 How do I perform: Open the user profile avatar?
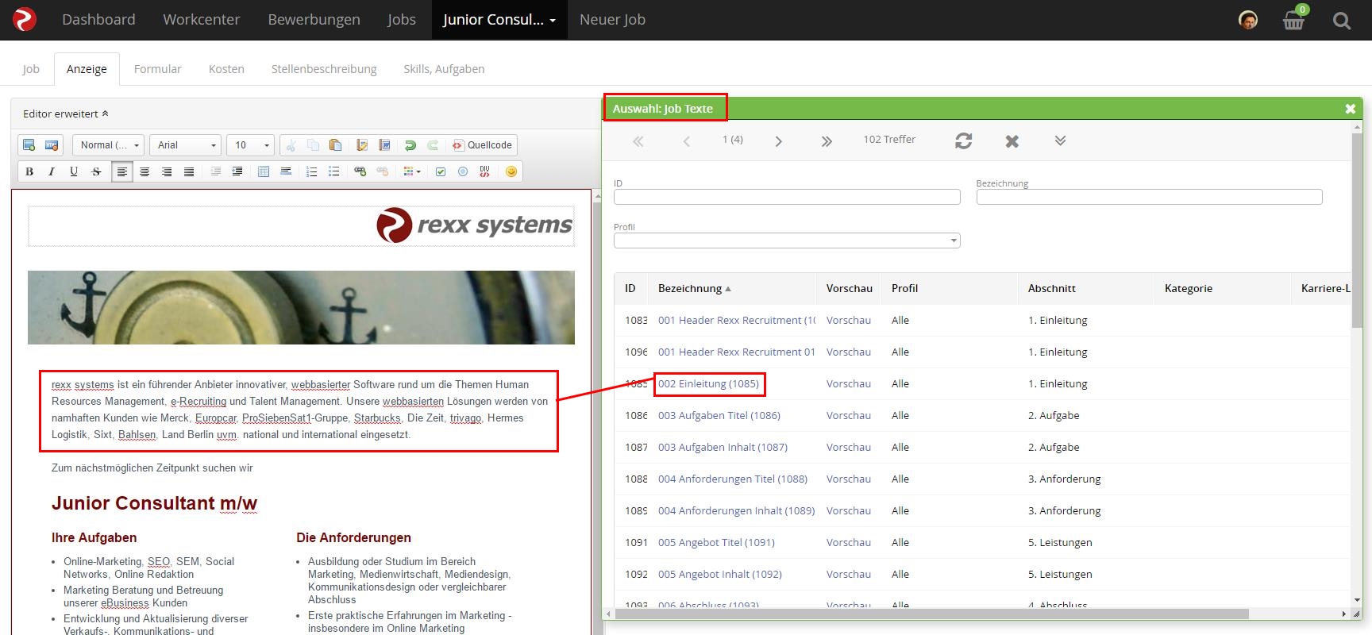click(x=1248, y=20)
